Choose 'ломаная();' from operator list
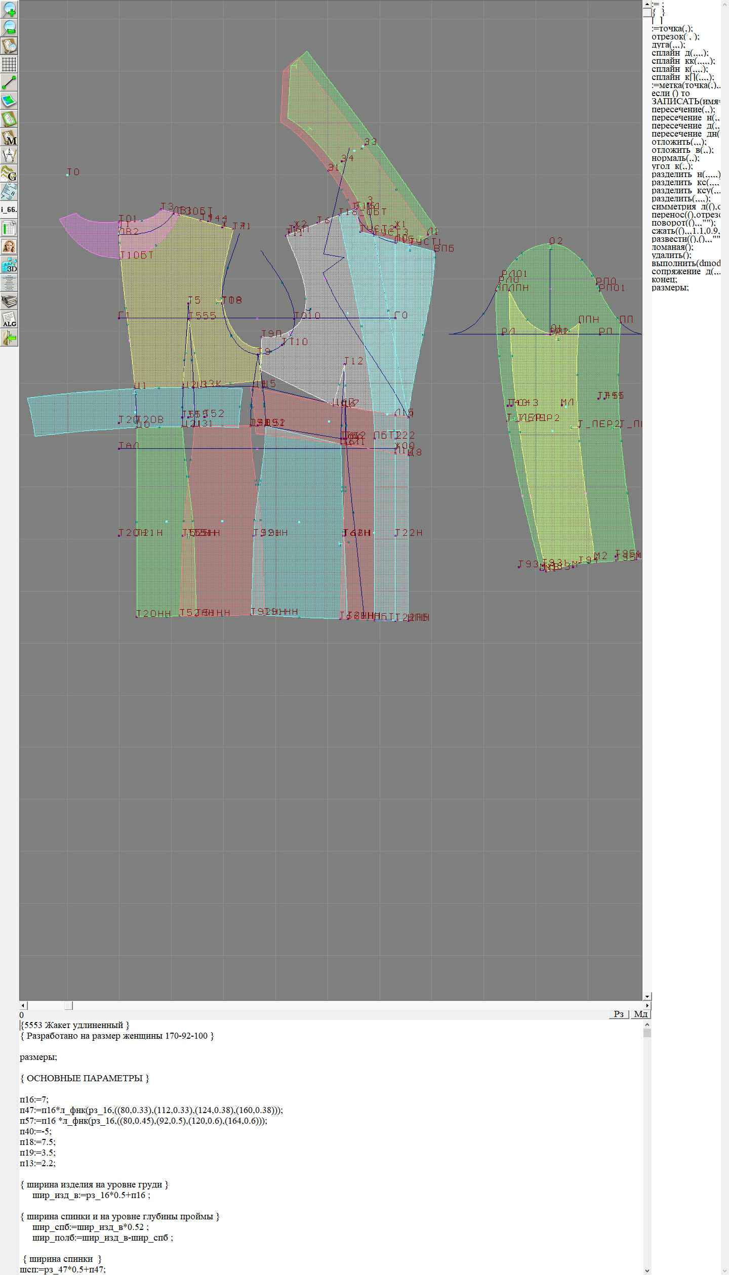The height and width of the screenshot is (1275, 729). point(672,247)
